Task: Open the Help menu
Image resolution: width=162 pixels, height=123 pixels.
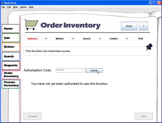Action: pos(31,7)
